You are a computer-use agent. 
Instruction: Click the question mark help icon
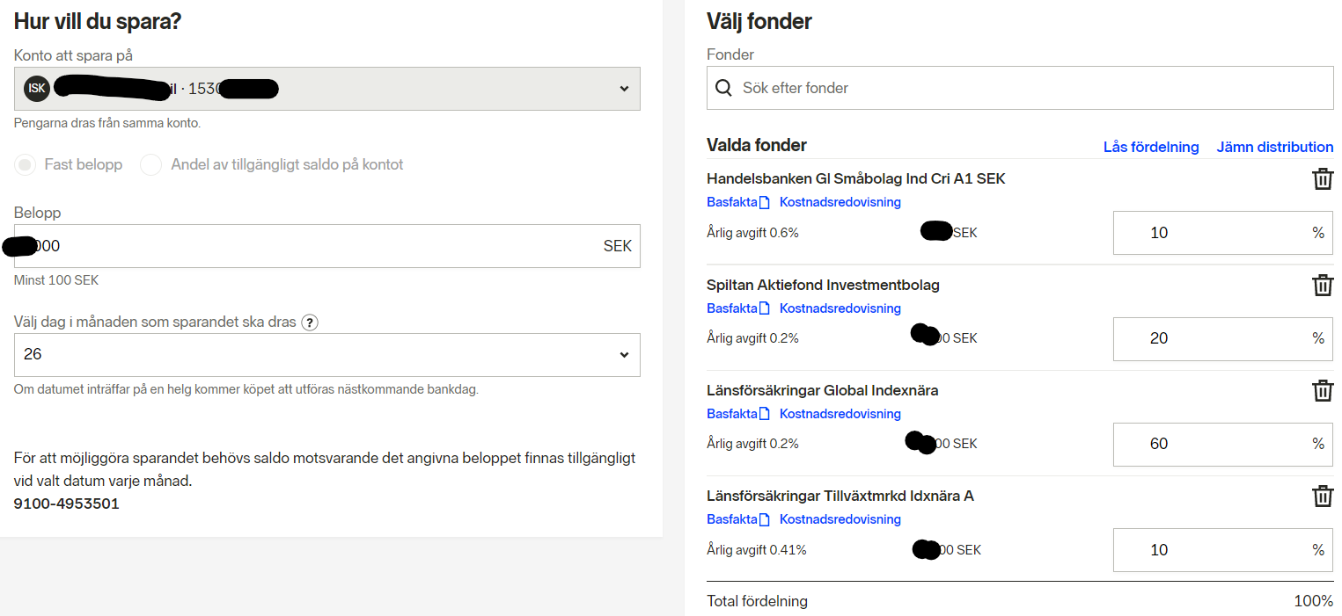[309, 322]
